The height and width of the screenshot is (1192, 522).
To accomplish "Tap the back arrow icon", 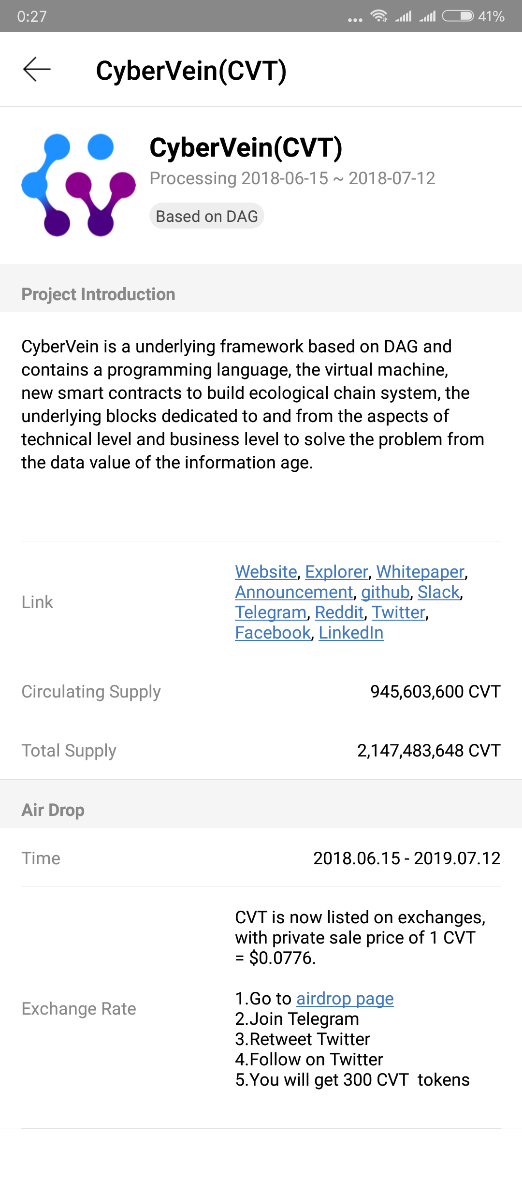I will coord(37,69).
